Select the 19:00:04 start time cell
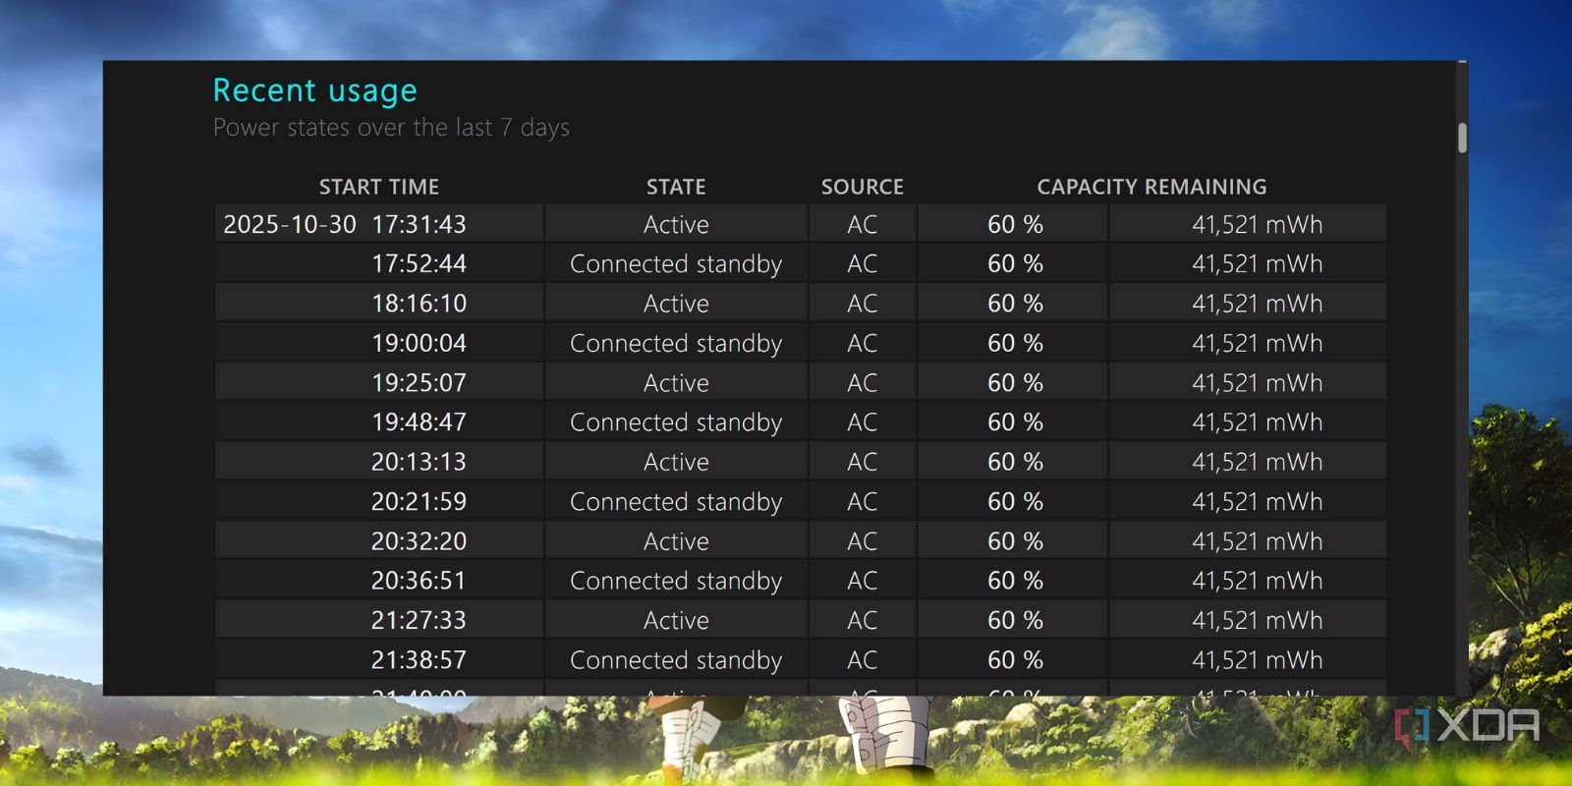The height and width of the screenshot is (786, 1572). pos(379,343)
